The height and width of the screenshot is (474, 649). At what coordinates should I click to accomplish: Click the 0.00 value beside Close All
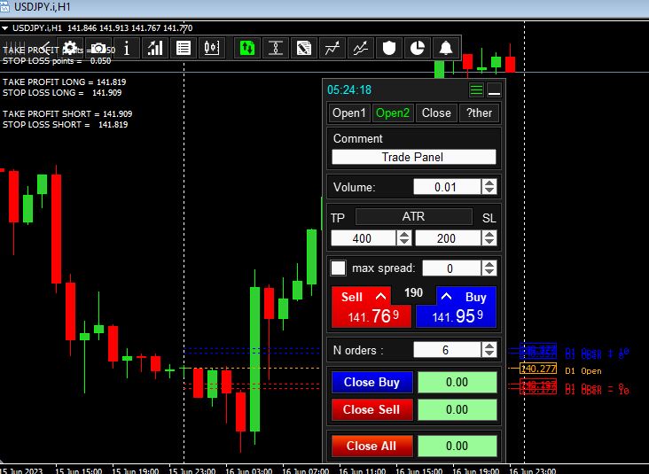pos(457,446)
